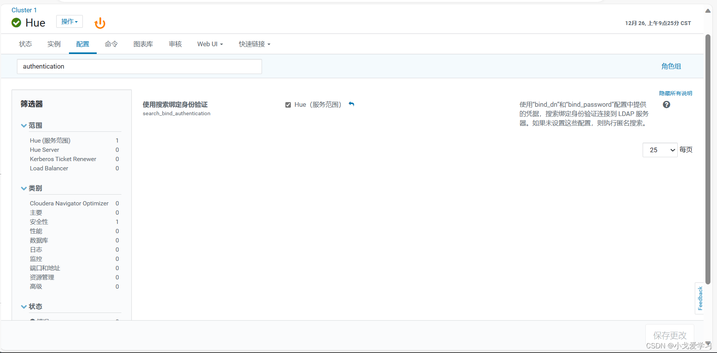717x353 pixels.
Task: Click the Cluster 1 breadcrumb link
Action: point(24,10)
